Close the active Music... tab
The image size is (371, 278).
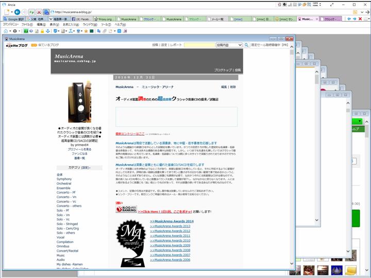click(x=317, y=19)
